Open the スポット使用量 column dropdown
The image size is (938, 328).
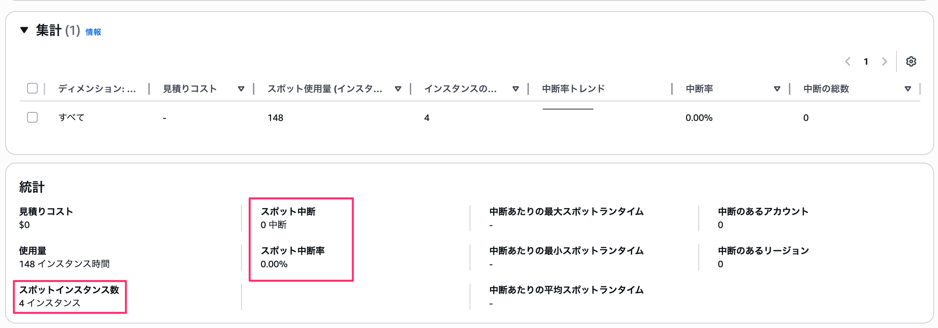398,89
